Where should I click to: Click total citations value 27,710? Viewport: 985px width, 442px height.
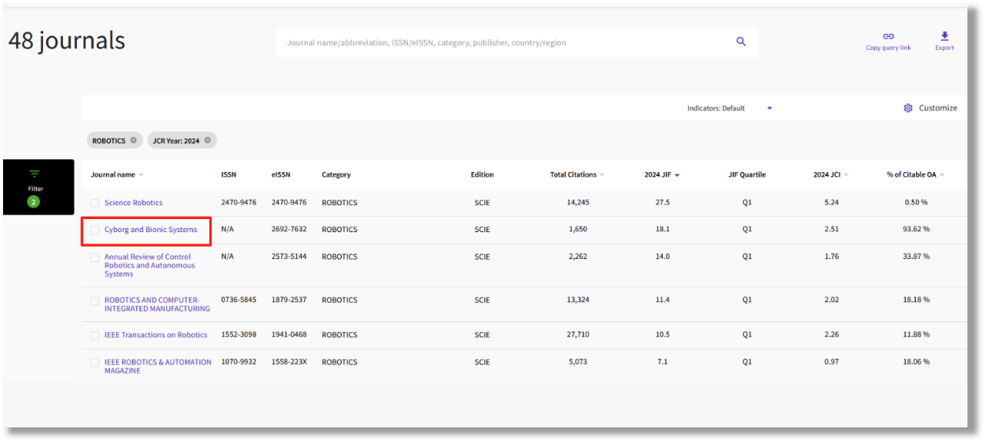pos(578,334)
